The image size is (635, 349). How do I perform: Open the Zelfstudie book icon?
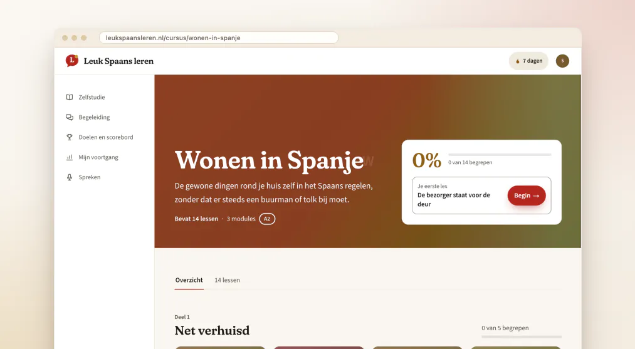(x=70, y=97)
